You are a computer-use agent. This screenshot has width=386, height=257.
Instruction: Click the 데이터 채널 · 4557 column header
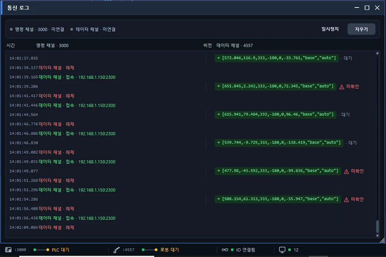[x=234, y=45]
